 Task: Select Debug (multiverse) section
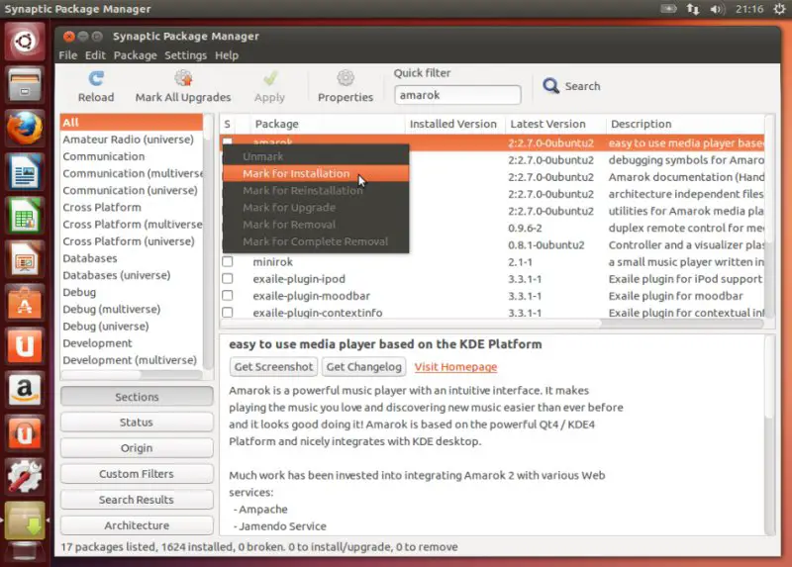pyautogui.click(x=132, y=309)
